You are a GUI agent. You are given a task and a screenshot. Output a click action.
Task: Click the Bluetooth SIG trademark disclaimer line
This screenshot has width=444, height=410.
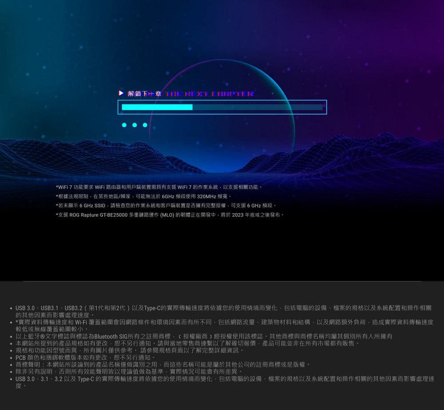tap(203, 337)
